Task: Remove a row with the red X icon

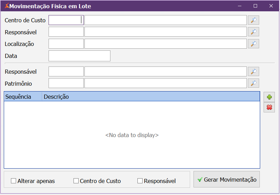Action: tap(269, 108)
